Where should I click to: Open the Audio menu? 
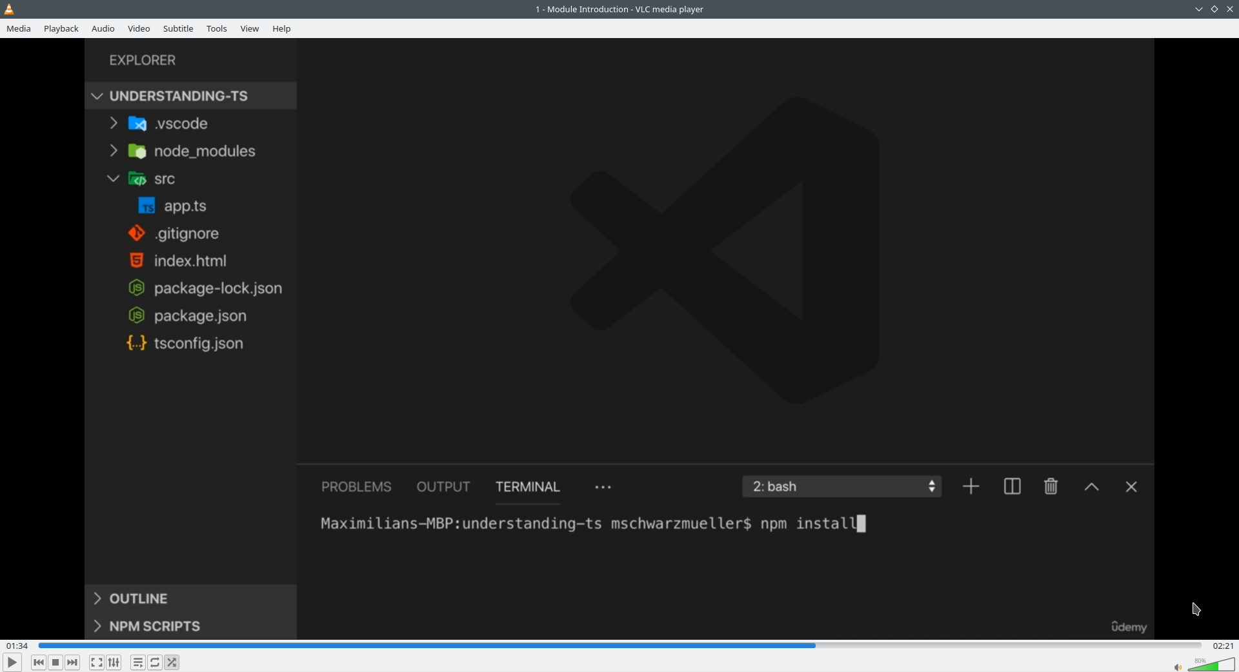[103, 28]
